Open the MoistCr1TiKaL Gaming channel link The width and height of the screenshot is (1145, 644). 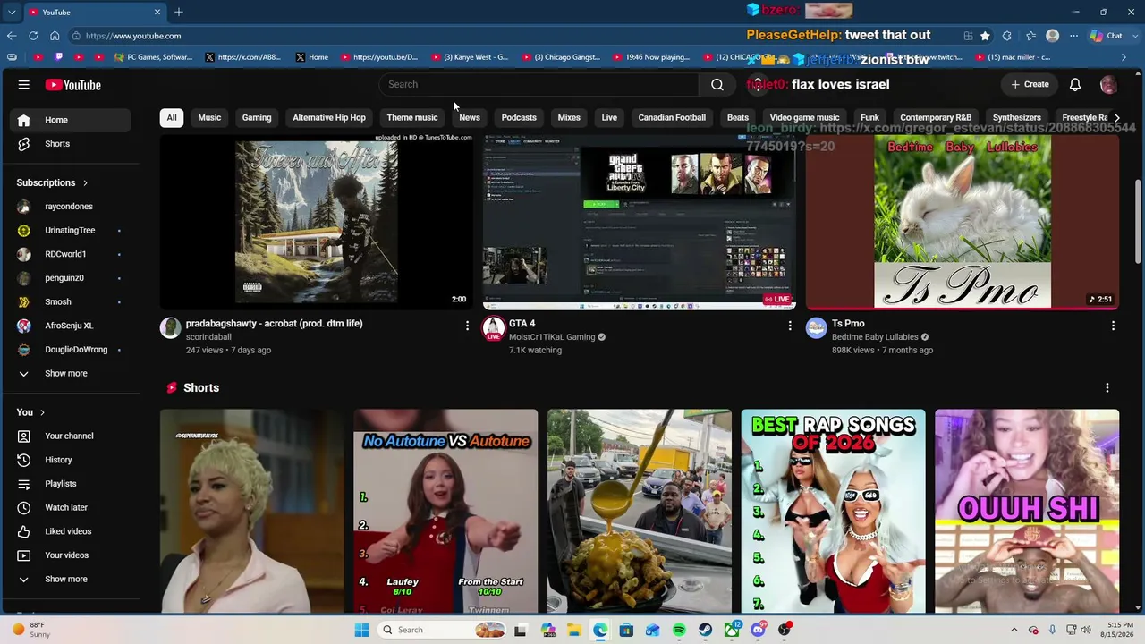coord(552,337)
